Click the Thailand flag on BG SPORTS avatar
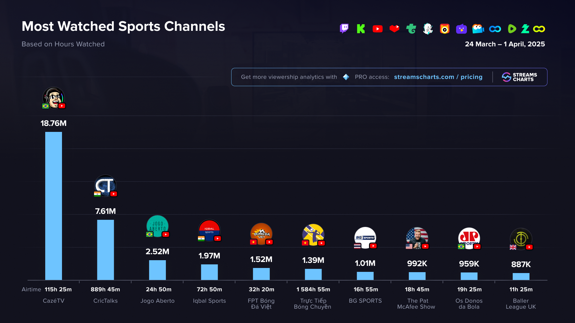The image size is (575, 323). click(x=357, y=246)
